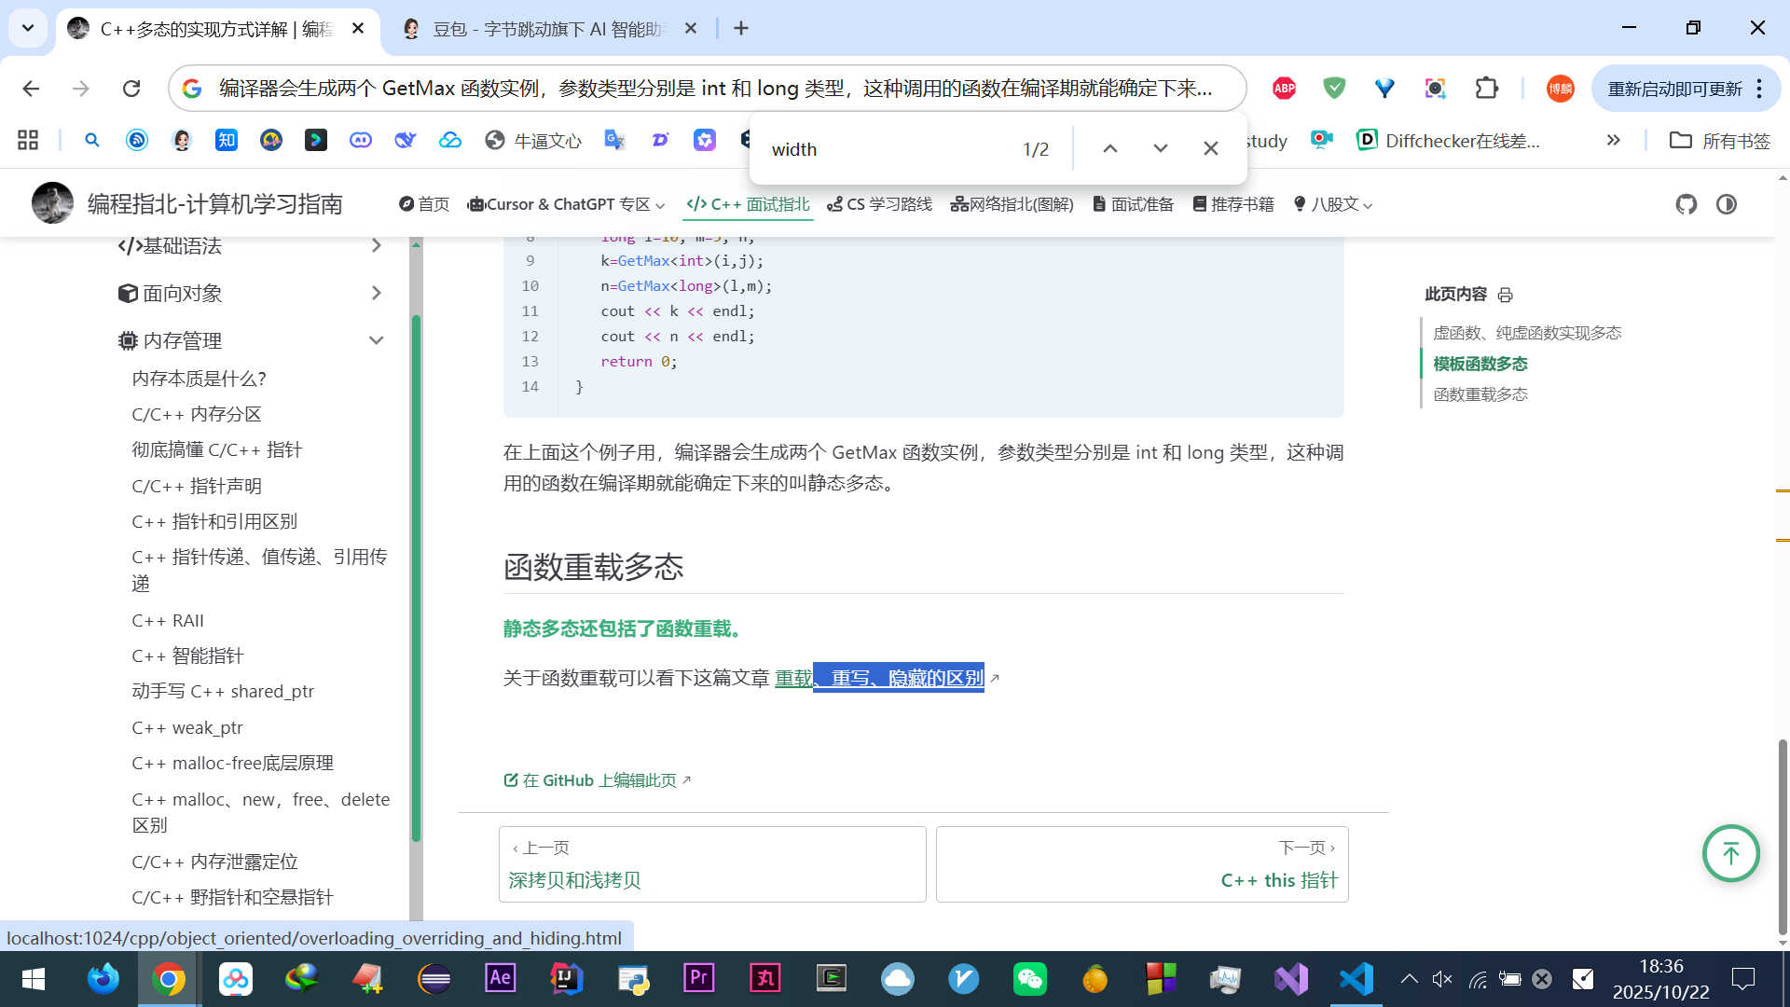Image resolution: width=1790 pixels, height=1007 pixels.
Task: Click the print page icon
Action: tap(1505, 295)
